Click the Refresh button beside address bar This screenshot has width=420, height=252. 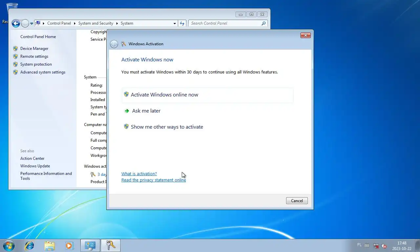182,23
